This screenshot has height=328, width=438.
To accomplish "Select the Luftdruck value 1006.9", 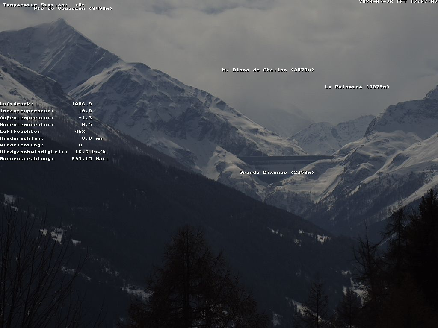I will [x=82, y=104].
